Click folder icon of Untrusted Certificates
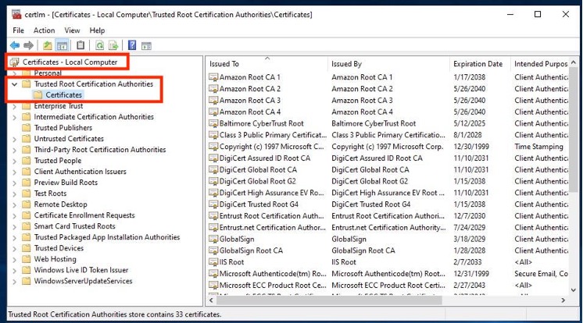 pos(26,139)
